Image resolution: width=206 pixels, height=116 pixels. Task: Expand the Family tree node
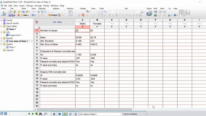pos(1,20)
